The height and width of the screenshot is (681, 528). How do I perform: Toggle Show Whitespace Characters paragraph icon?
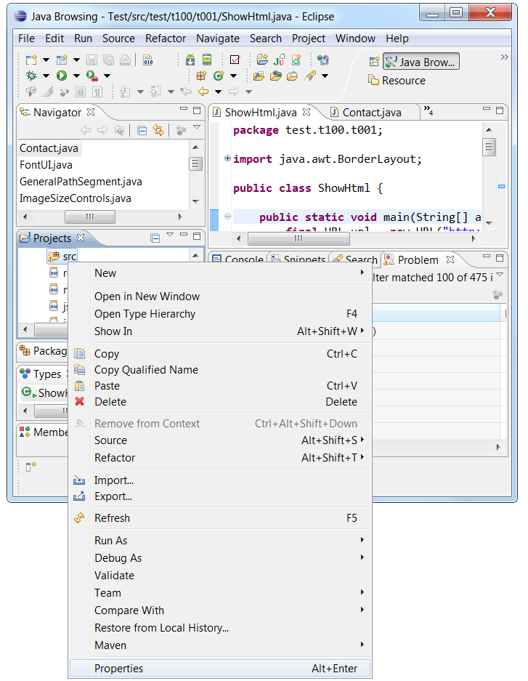pos(97,92)
